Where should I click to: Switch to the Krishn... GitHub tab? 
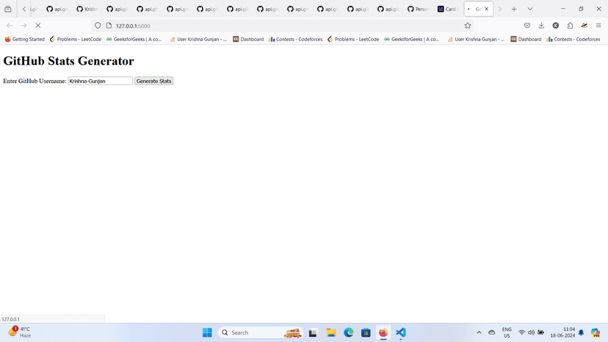point(87,9)
